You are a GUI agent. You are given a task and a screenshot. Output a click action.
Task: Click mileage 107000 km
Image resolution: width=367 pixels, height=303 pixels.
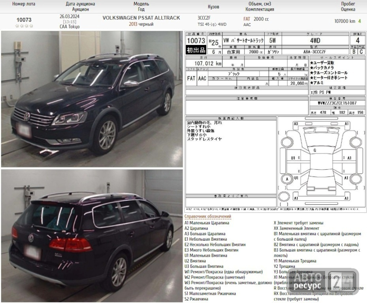(x=345, y=21)
